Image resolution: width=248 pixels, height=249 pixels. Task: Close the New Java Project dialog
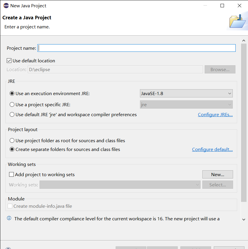point(240,6)
